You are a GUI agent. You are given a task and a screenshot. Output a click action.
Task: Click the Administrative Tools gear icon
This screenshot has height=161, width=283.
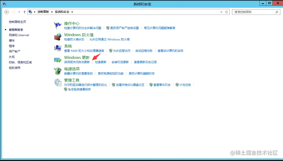coord(58,83)
